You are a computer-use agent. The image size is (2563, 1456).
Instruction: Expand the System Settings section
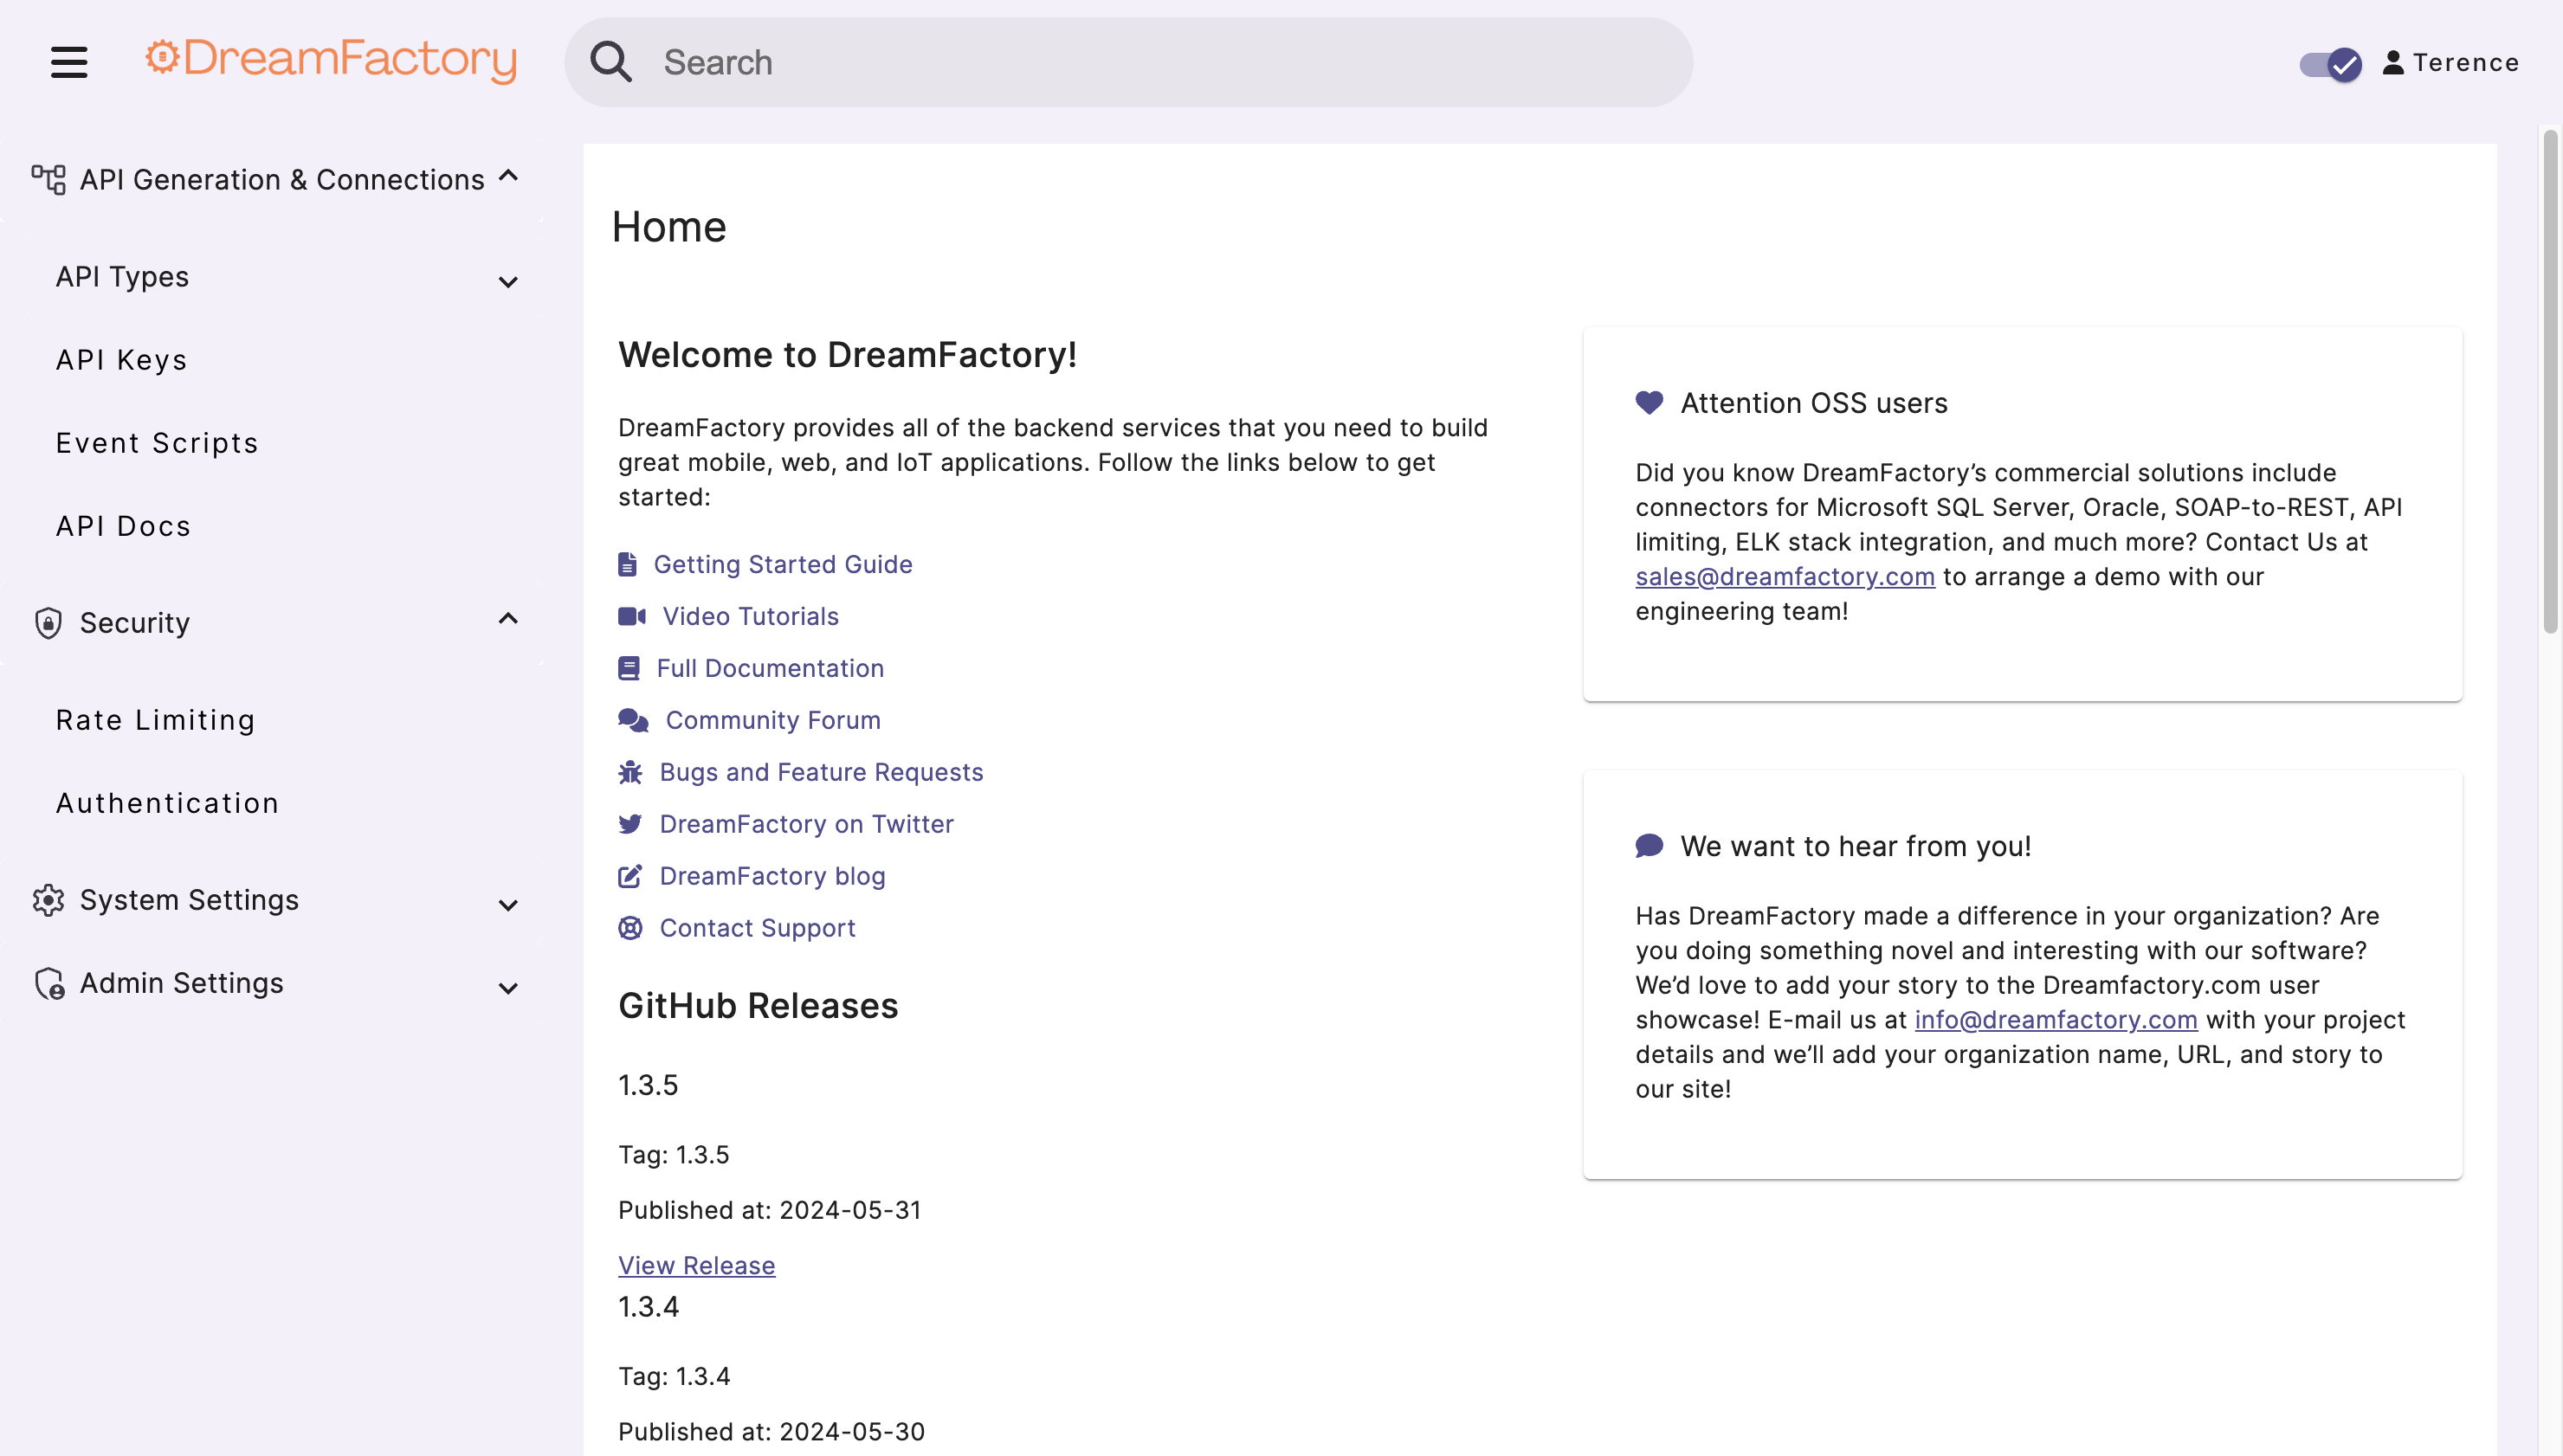(508, 905)
